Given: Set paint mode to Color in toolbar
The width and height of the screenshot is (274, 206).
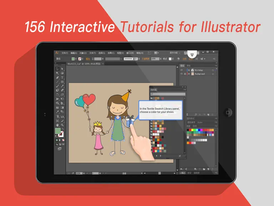Looking at the screenshot, I should 57,140.
